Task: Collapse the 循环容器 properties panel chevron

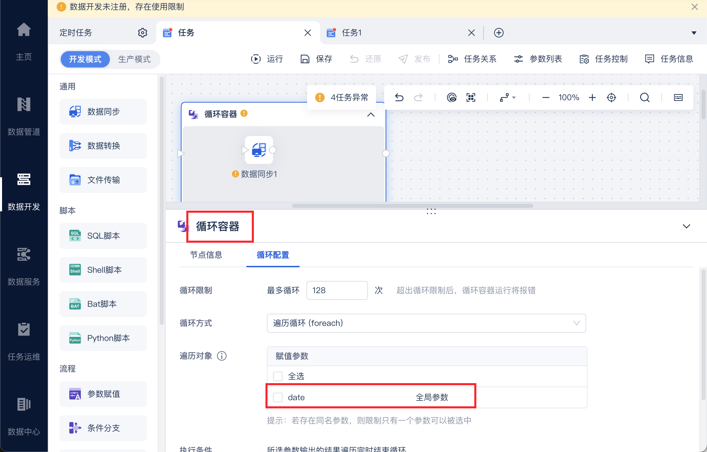Action: [686, 226]
